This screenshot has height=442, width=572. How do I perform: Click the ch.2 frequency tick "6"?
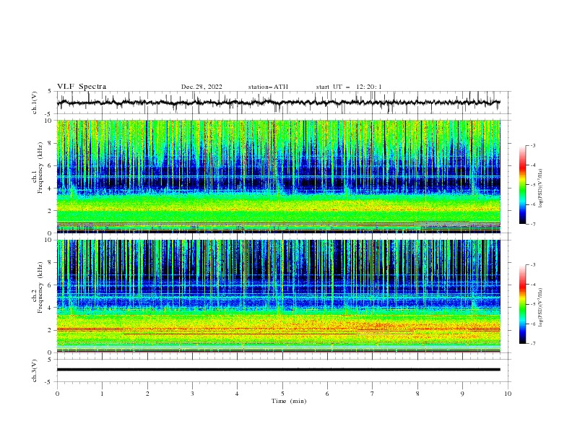tap(51, 285)
